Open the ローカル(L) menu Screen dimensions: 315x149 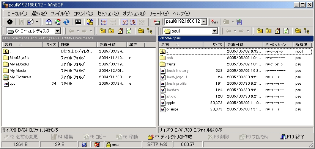pyautogui.click(x=17, y=14)
